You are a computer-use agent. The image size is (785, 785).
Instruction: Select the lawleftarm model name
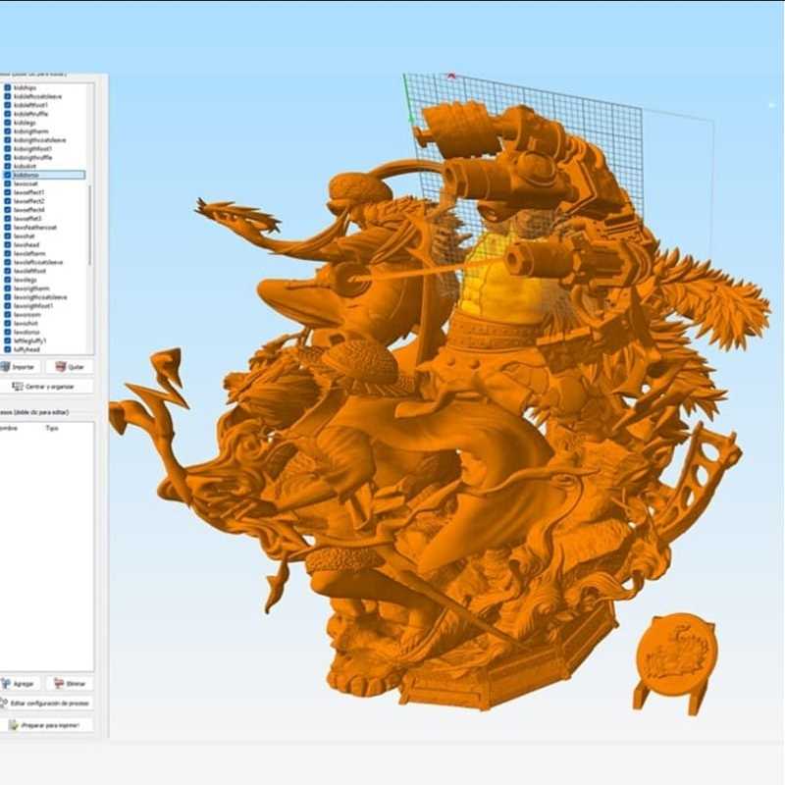click(29, 253)
